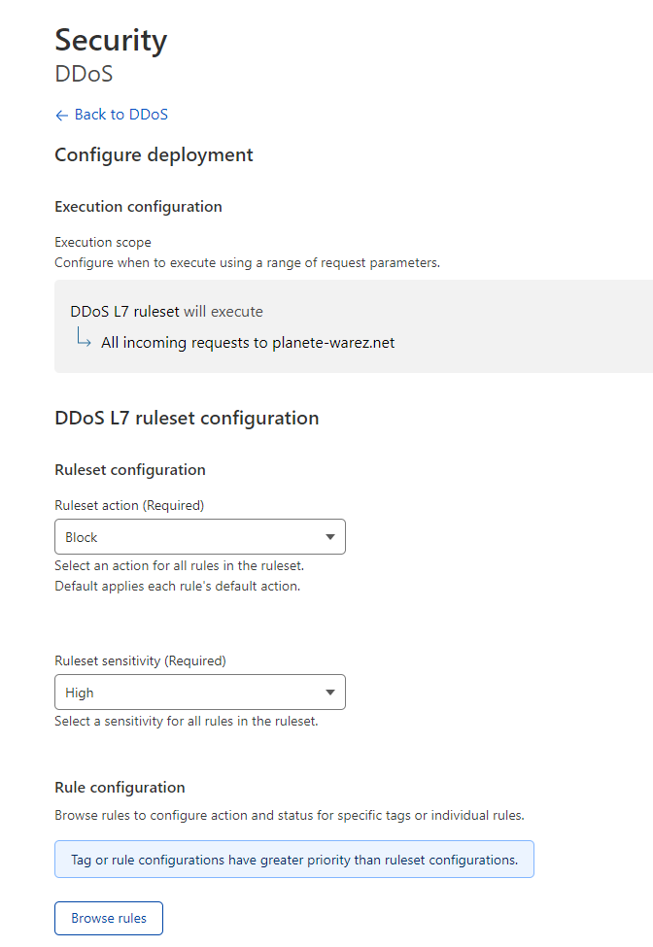This screenshot has width=653, height=947.
Task: Click the Rule configuration heading
Action: pyautogui.click(x=120, y=788)
